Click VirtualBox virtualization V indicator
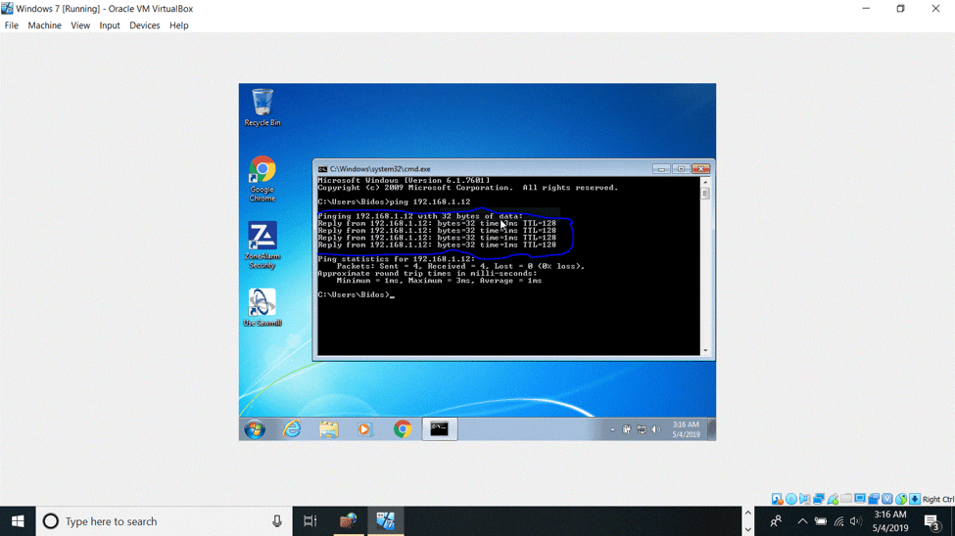Viewport: 955px width, 536px height. click(887, 499)
